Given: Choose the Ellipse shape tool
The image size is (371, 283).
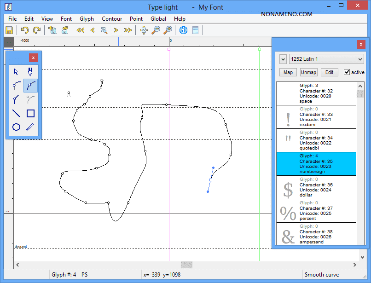Looking at the screenshot, I should click(16, 127).
